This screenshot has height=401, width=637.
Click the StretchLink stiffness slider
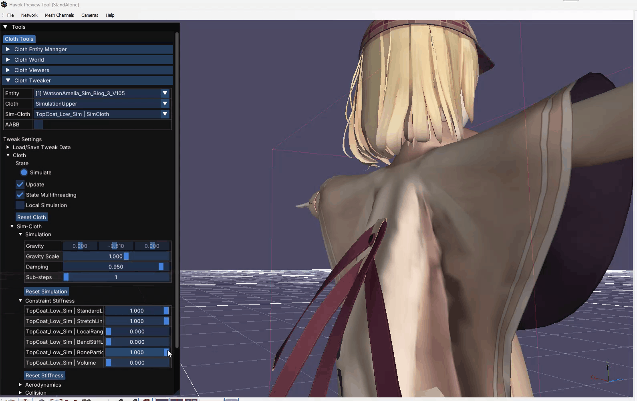coord(137,321)
